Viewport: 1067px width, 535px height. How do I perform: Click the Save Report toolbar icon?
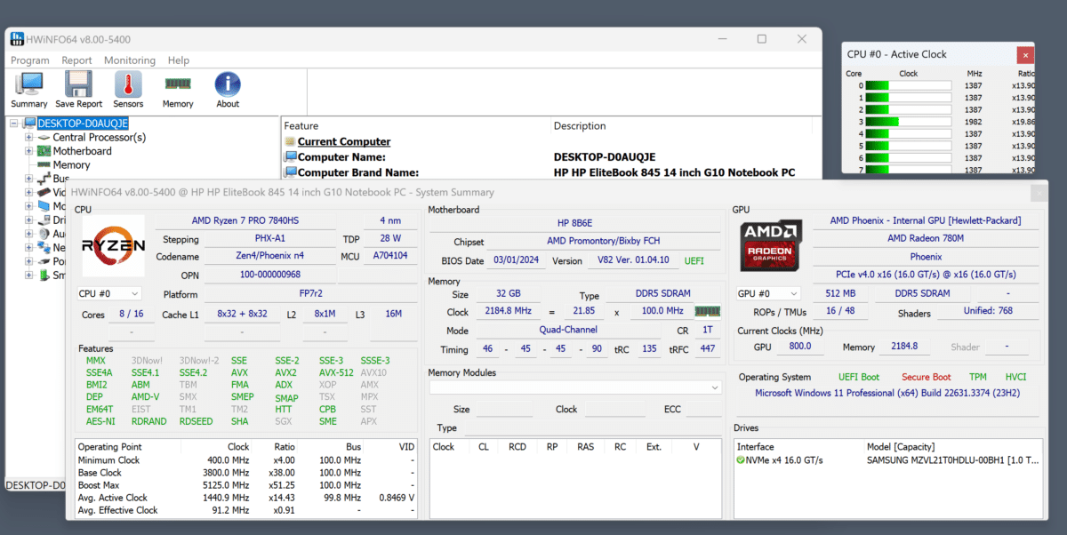[77, 87]
